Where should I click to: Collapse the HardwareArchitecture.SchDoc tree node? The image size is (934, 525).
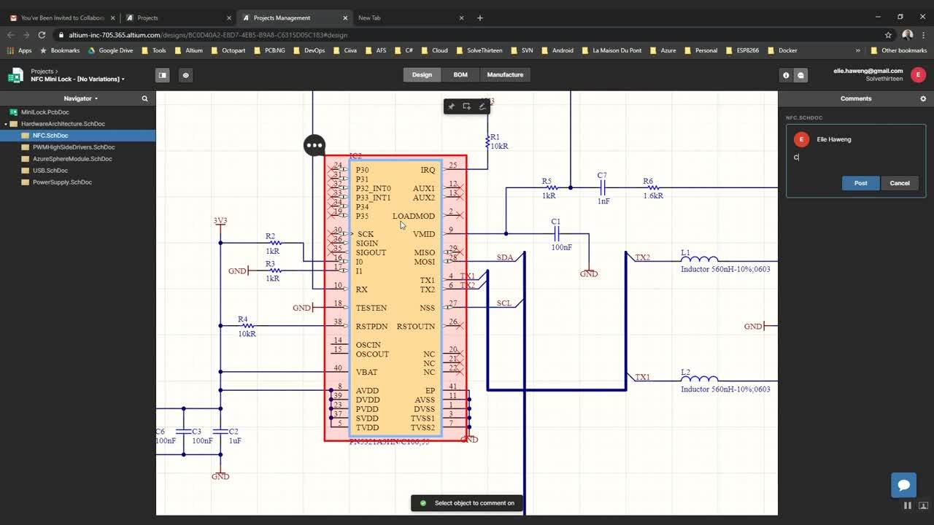6,124
